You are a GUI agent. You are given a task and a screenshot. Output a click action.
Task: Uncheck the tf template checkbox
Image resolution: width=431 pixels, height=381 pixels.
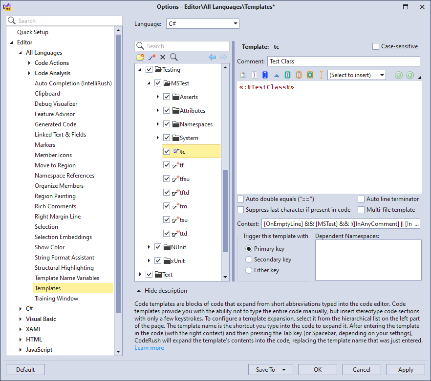tap(167, 165)
